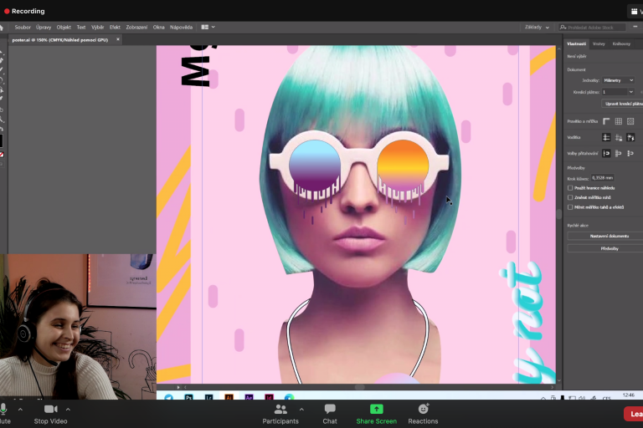
Task: Open the Participants list
Action: coord(280,409)
